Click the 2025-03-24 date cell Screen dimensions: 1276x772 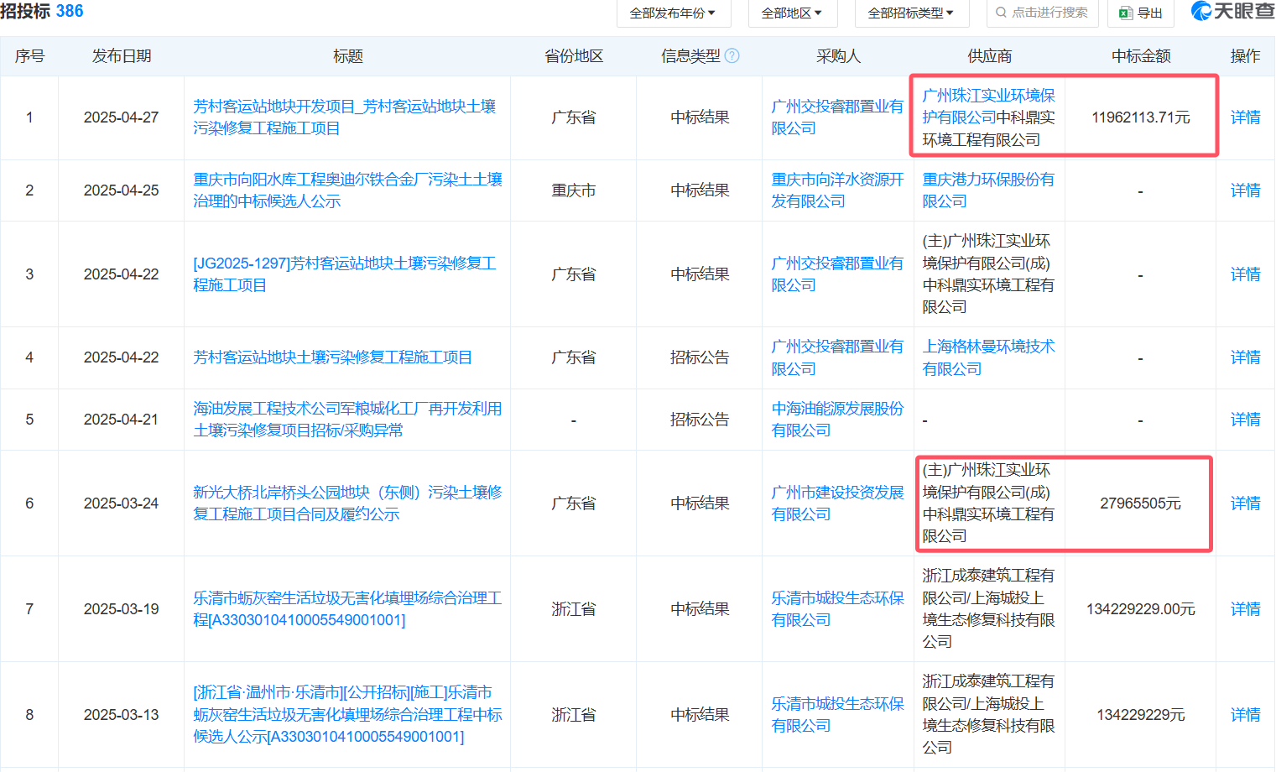click(x=121, y=503)
